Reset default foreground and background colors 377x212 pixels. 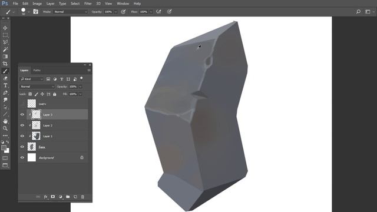pos(2,142)
